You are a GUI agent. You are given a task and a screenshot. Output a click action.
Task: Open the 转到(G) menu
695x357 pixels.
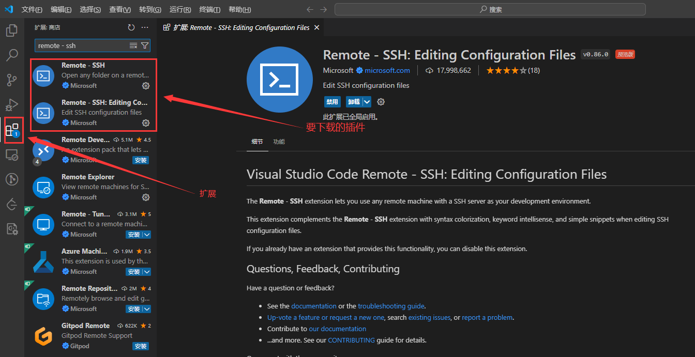[150, 10]
